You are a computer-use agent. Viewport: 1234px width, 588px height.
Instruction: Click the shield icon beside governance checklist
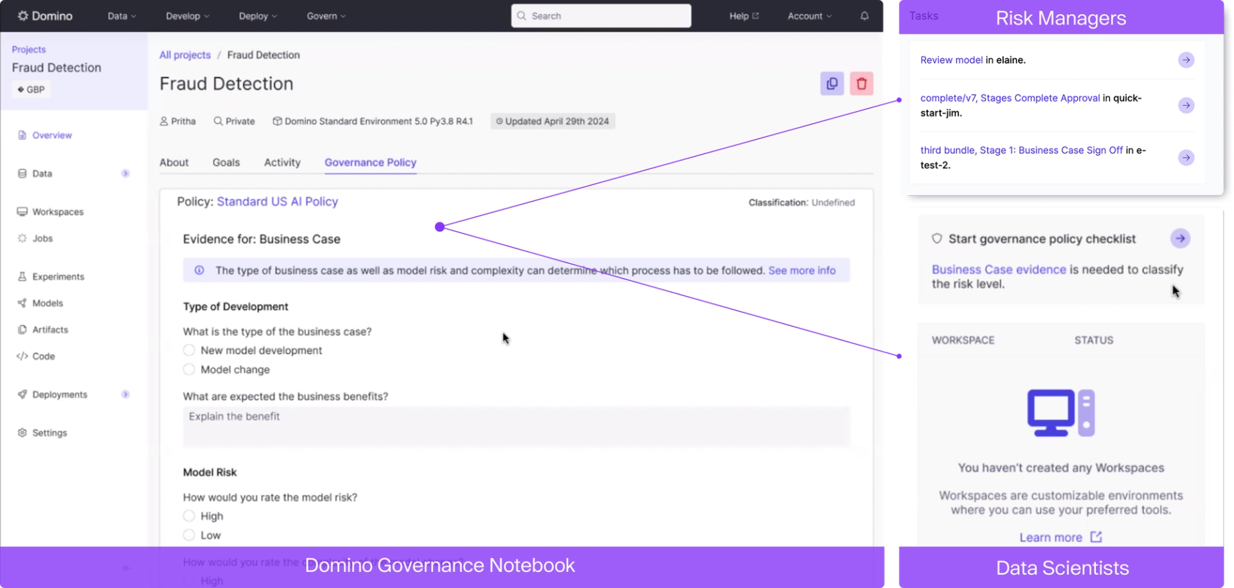937,239
